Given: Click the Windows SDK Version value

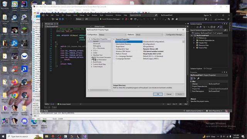Looking at the screenshot, I should click(153, 51).
